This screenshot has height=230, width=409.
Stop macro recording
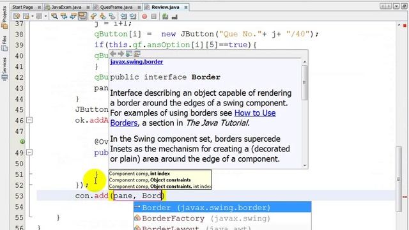click(154, 17)
